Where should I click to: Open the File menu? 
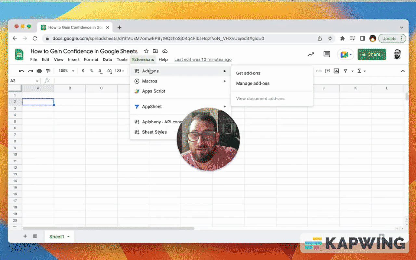34,59
